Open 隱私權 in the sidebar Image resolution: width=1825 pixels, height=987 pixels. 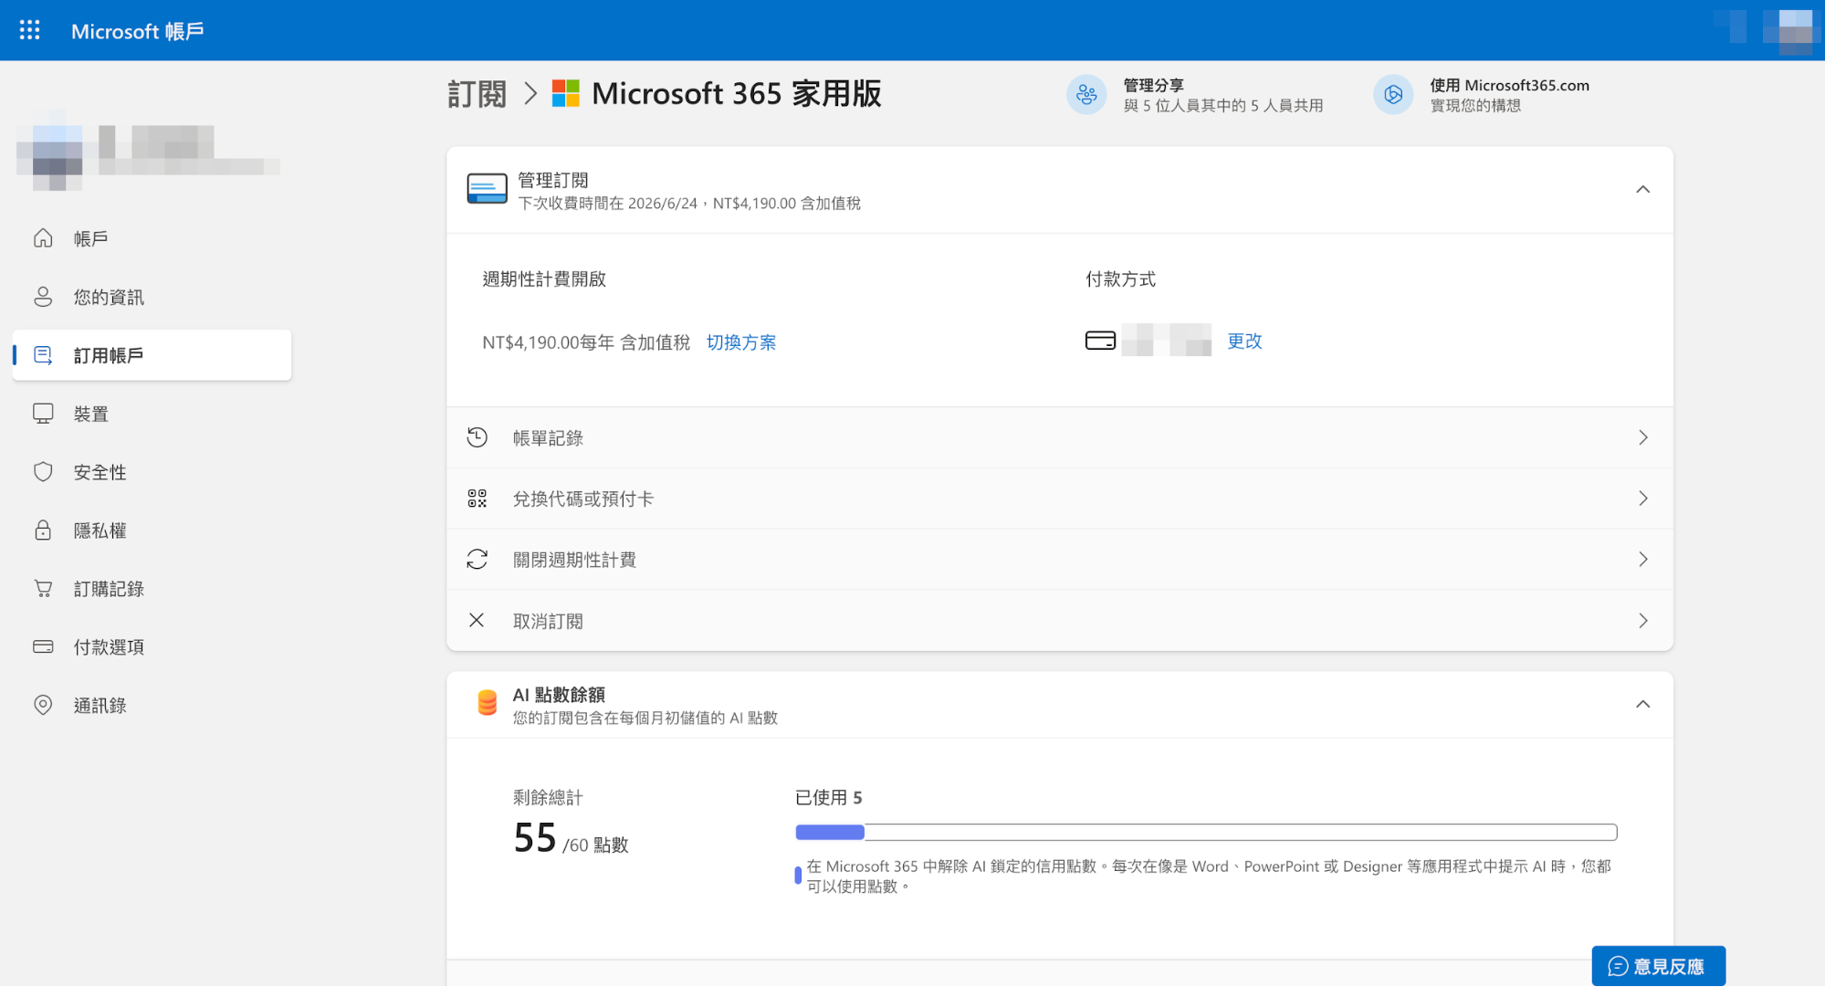tap(152, 530)
